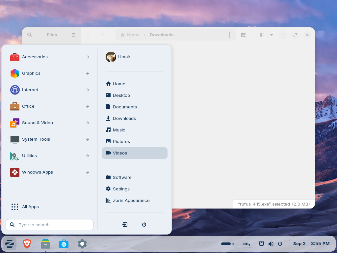Select Downloads in the places list
The height and width of the screenshot is (253, 337).
(135, 118)
